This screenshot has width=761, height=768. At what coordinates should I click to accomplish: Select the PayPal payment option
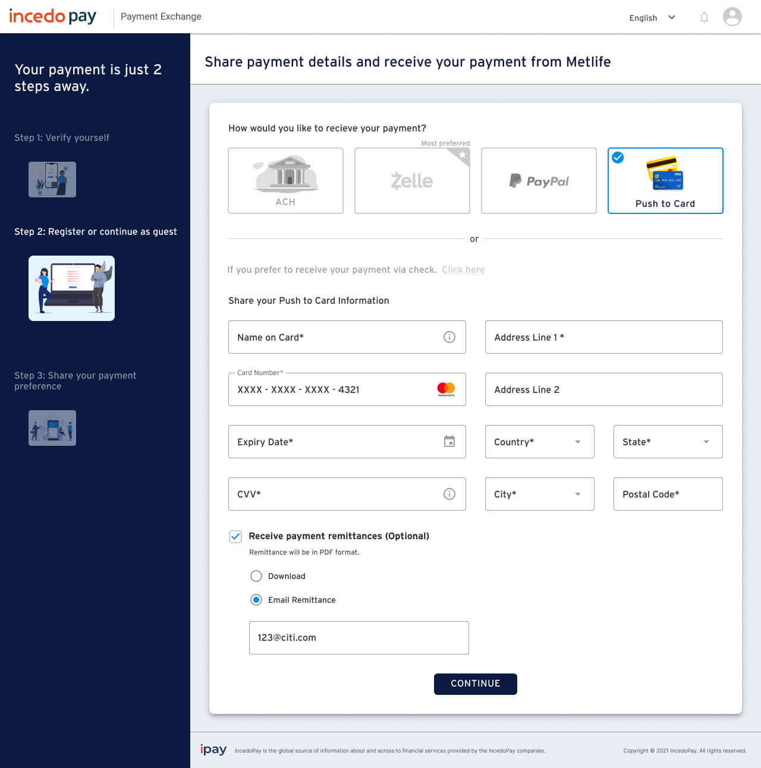coord(539,180)
